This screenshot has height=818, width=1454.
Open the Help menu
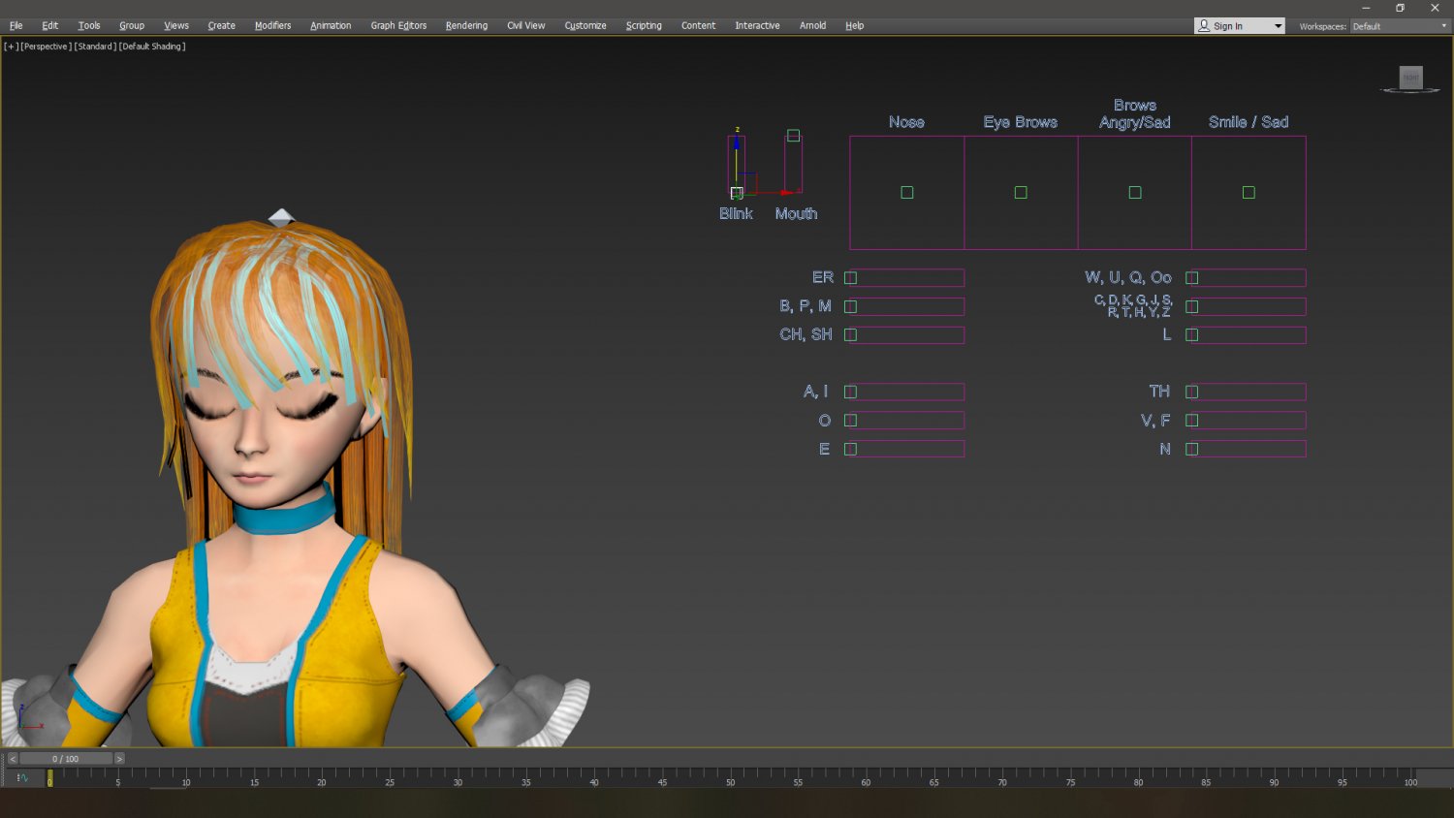[x=854, y=26]
